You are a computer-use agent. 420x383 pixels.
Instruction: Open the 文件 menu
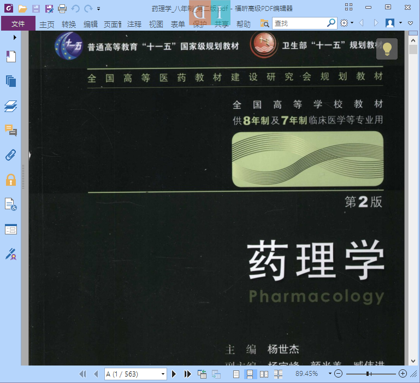click(x=18, y=23)
